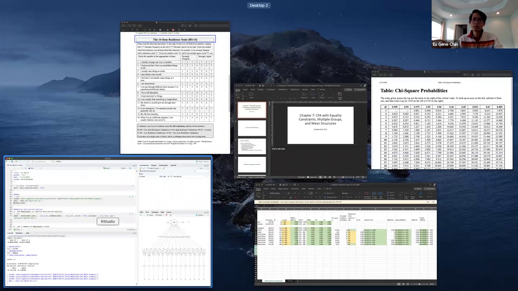
Task: Click Comments button in Excel title ribbon
Action: click(430, 189)
